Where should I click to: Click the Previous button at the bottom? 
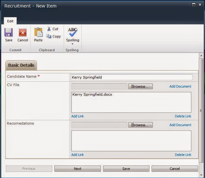[29, 169]
